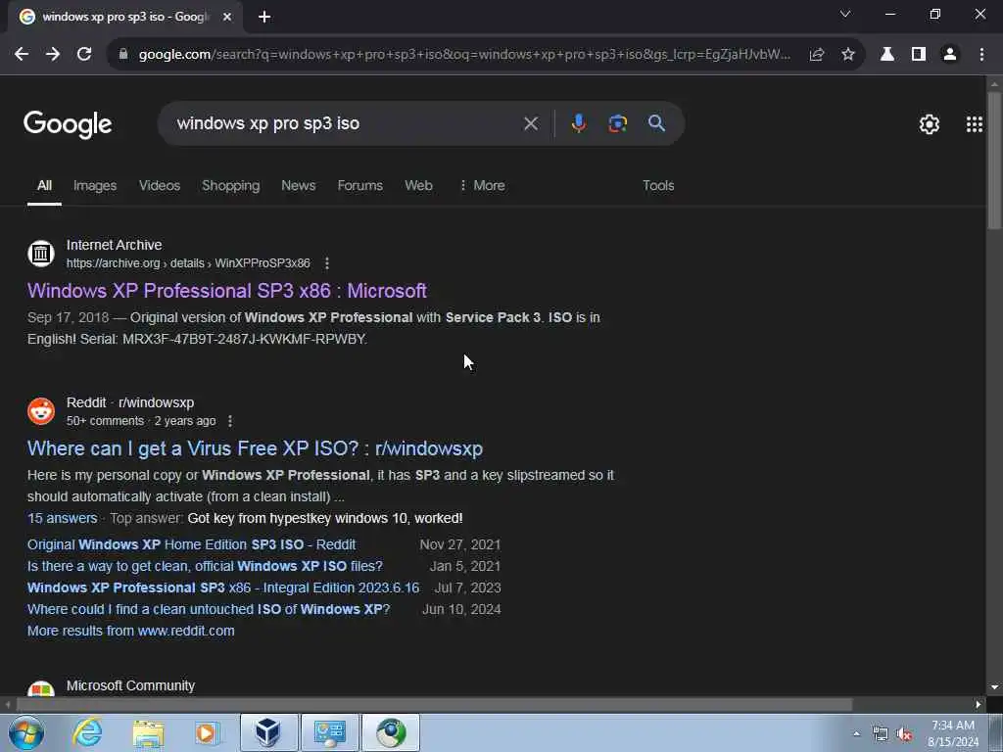Start voice search with the microphone icon
This screenshot has height=752, width=1003.
pos(578,123)
